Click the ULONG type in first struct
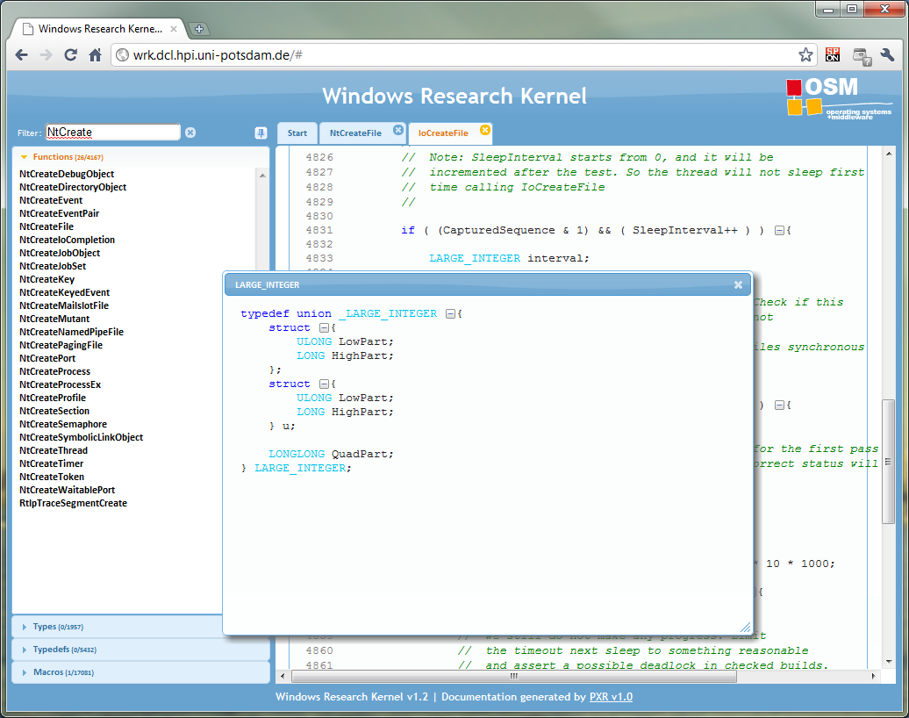Image resolution: width=909 pixels, height=718 pixels. coord(314,341)
